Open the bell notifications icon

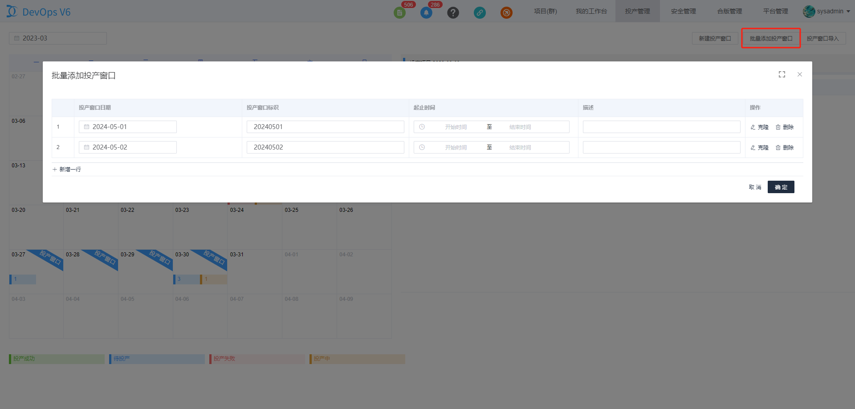tap(426, 12)
